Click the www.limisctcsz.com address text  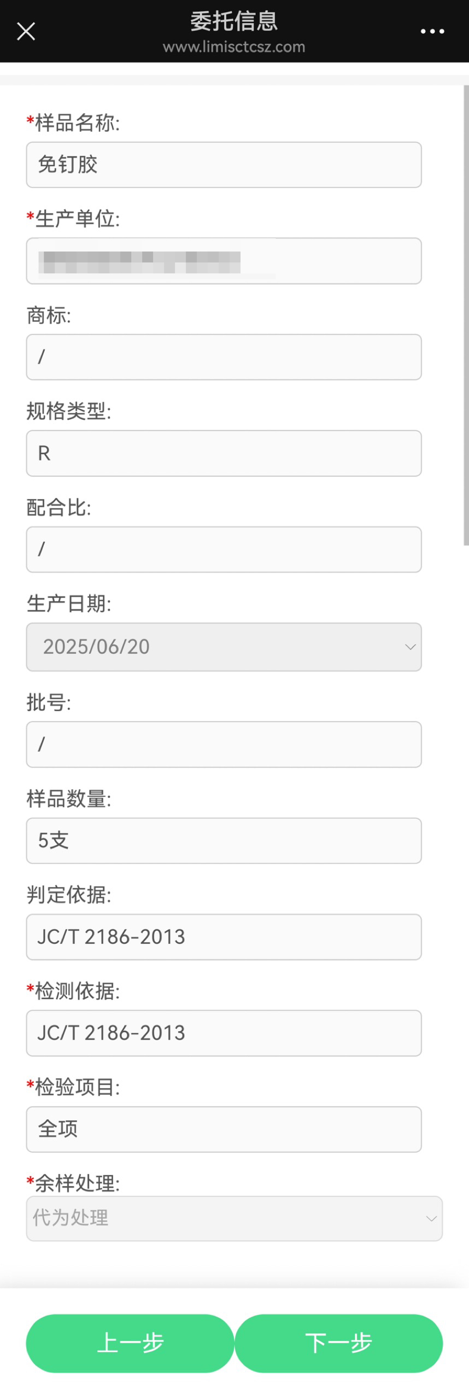[234, 47]
